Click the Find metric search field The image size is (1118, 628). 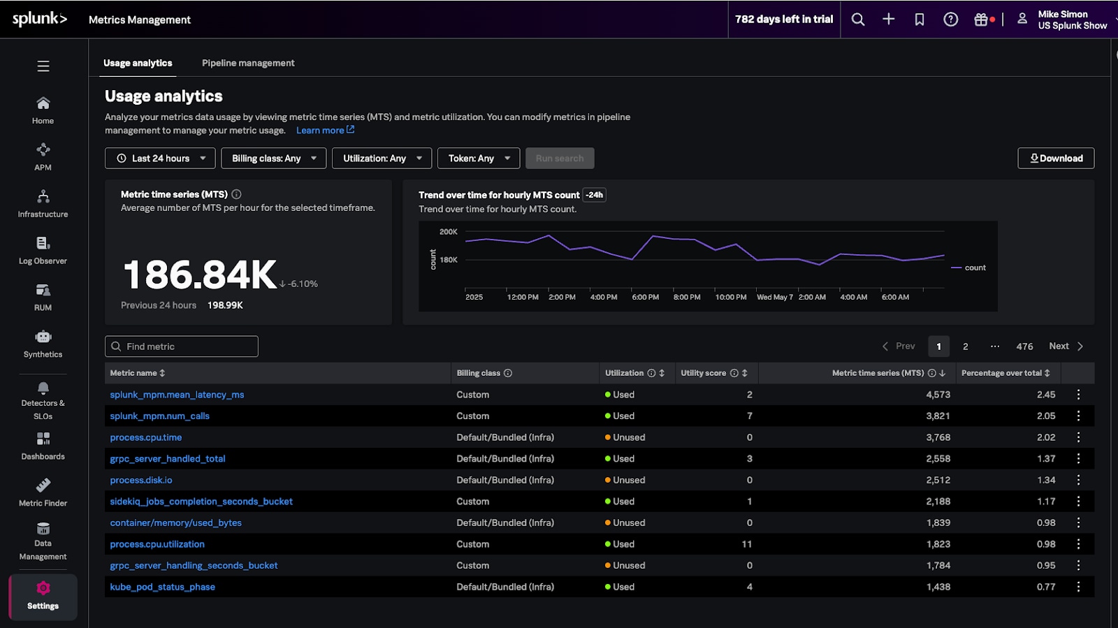click(182, 346)
